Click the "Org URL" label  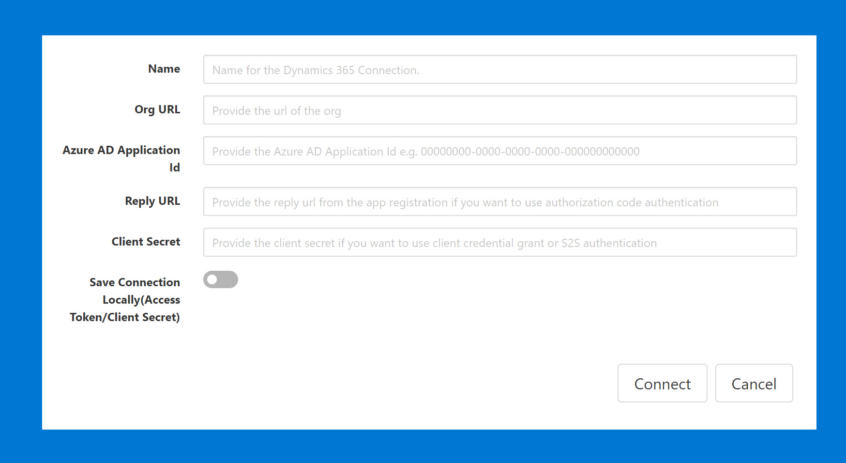pyautogui.click(x=157, y=109)
